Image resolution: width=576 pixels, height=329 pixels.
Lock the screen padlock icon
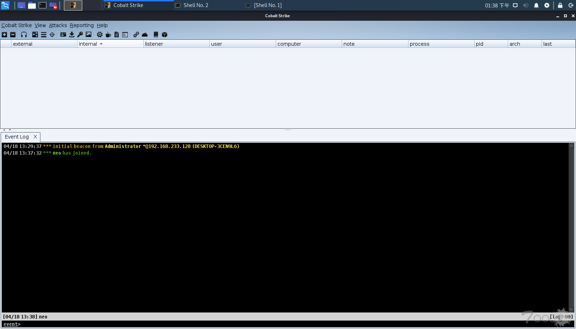click(560, 5)
